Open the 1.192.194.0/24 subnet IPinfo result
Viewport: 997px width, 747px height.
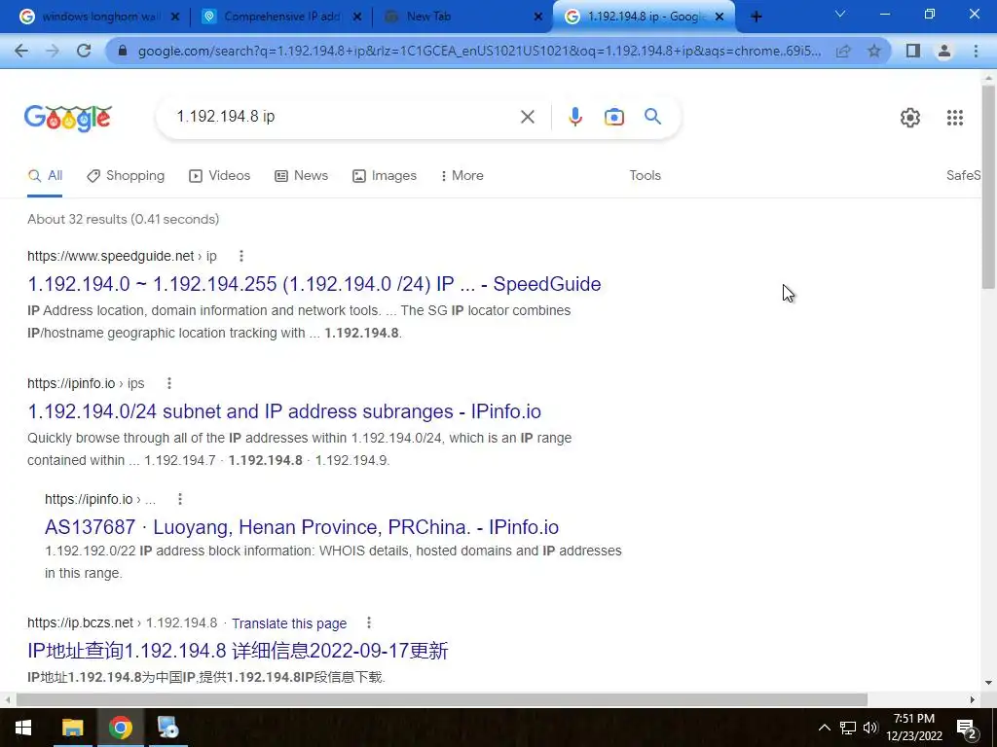coord(284,411)
